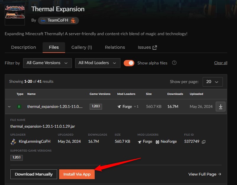Click the 1.20.1 game version tag in the row
The height and width of the screenshot is (185, 237).
pyautogui.click(x=96, y=106)
